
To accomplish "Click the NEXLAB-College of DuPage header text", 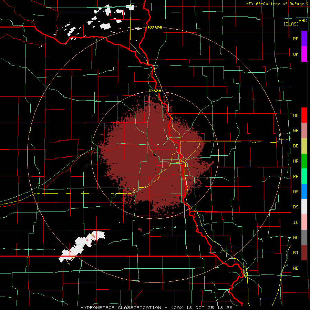I will pyautogui.click(x=277, y=4).
